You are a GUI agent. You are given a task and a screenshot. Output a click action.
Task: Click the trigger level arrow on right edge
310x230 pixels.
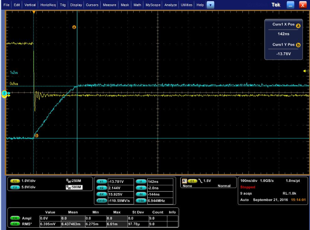click(x=304, y=71)
